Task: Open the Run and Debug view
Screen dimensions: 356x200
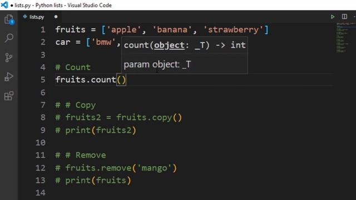Action: tap(9, 77)
